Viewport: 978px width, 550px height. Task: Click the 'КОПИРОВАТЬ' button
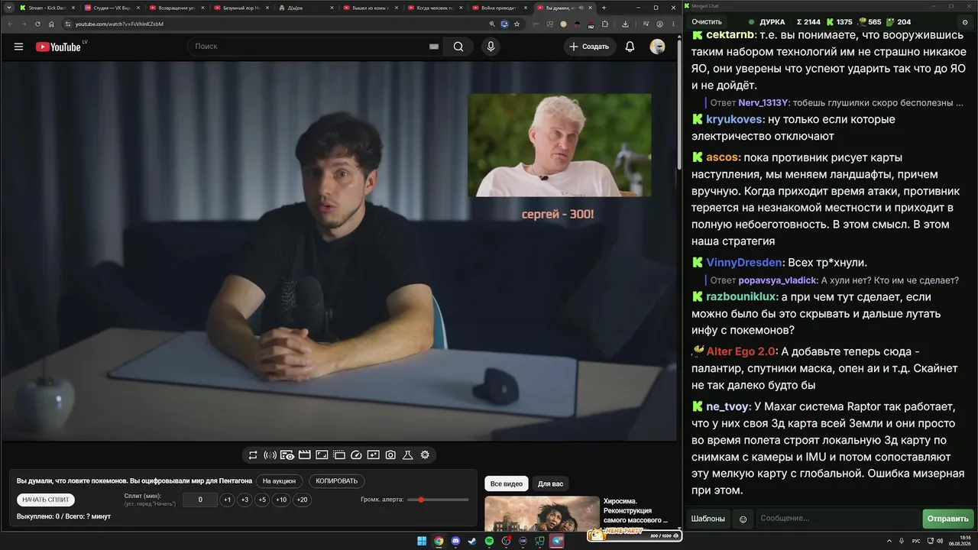(337, 481)
